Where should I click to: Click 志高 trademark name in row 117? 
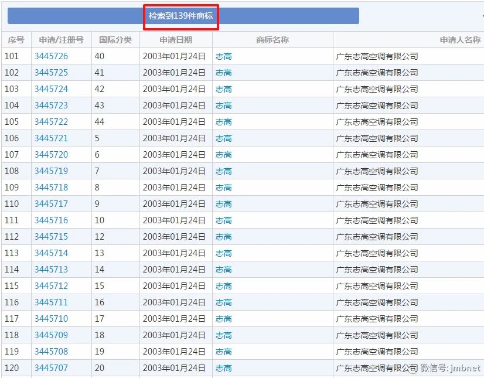(x=223, y=318)
